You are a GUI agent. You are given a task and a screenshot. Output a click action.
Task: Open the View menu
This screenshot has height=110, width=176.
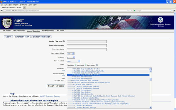click(x=10, y=5)
